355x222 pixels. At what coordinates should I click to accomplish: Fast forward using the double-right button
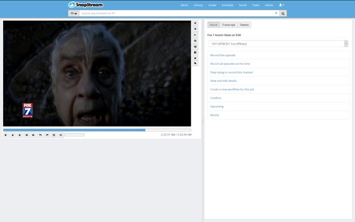(33, 135)
